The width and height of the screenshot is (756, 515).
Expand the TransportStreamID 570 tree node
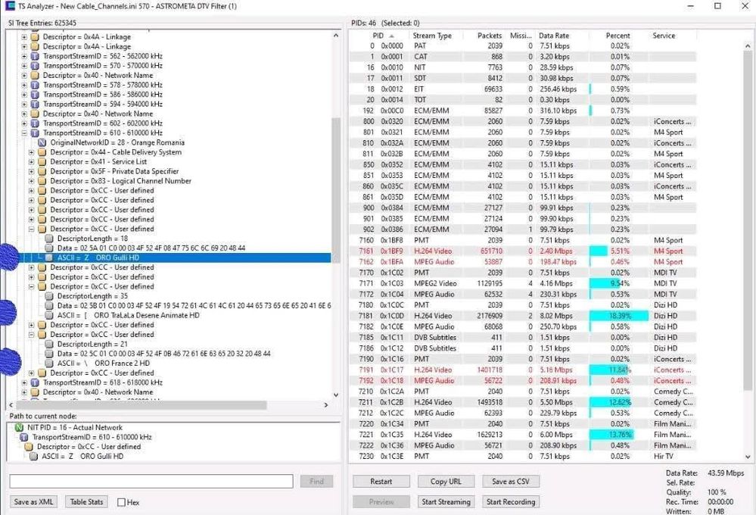[x=24, y=66]
